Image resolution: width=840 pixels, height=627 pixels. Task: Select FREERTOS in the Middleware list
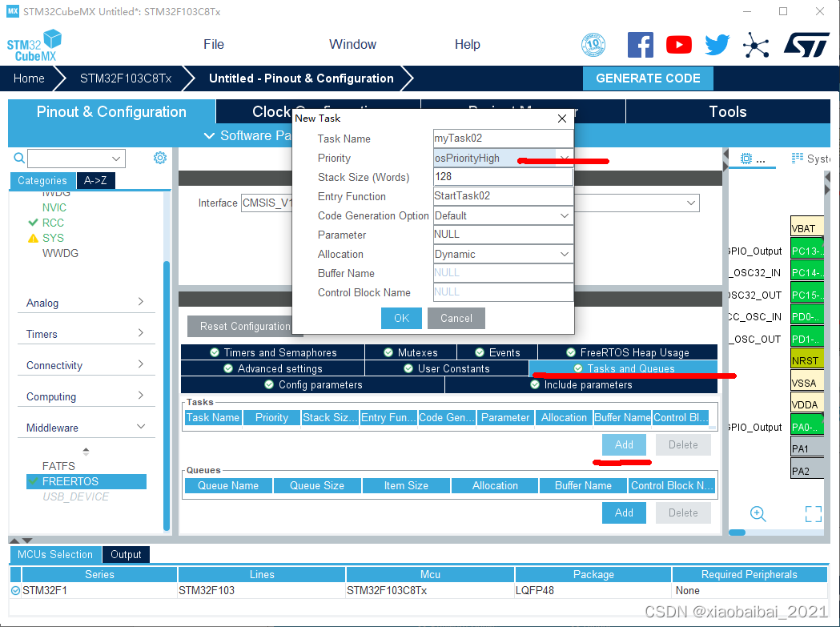pos(86,481)
